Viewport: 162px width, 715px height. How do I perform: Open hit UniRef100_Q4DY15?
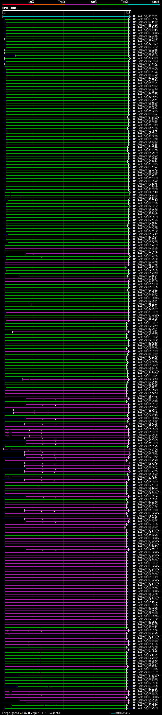pyautogui.click(x=145, y=700)
